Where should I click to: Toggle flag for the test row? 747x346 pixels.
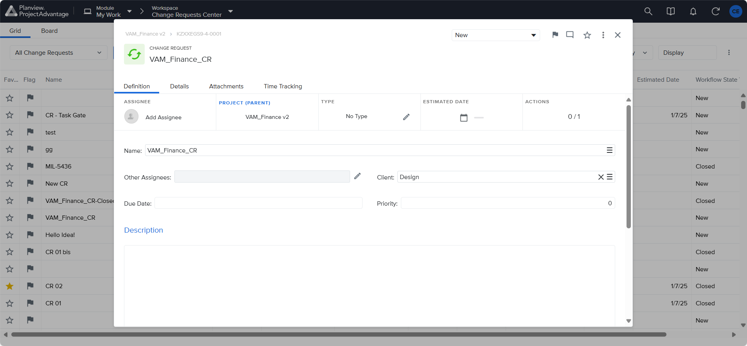30,132
